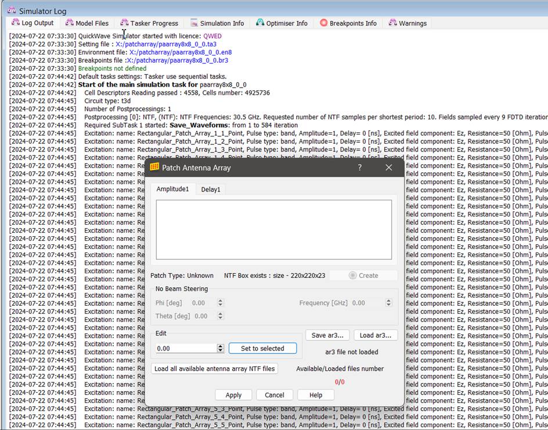Open the Log Output tab
Viewport: 548px width, 430px height.
click(33, 23)
